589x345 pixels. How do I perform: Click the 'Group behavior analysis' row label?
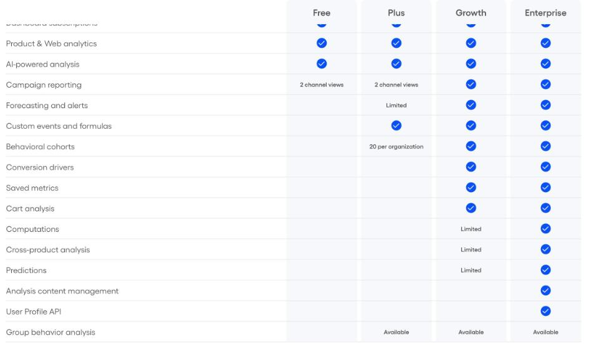pos(50,333)
